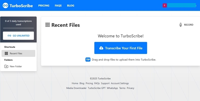Viewport: 200px width, 101px height.
Task: Open the Privacy footer link
Action: [x=130, y=88]
